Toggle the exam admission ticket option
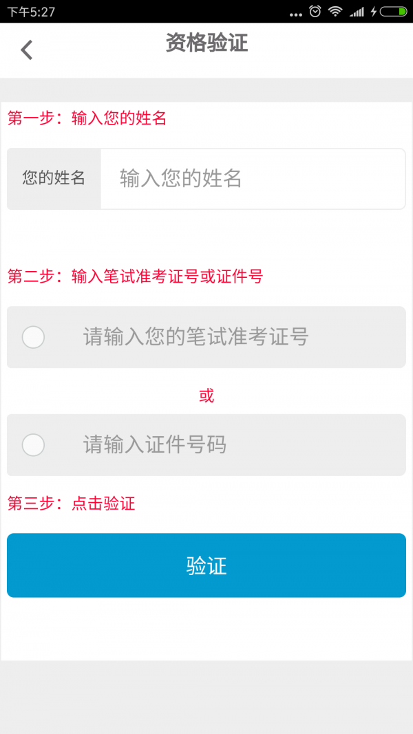The height and width of the screenshot is (734, 413). point(33,338)
